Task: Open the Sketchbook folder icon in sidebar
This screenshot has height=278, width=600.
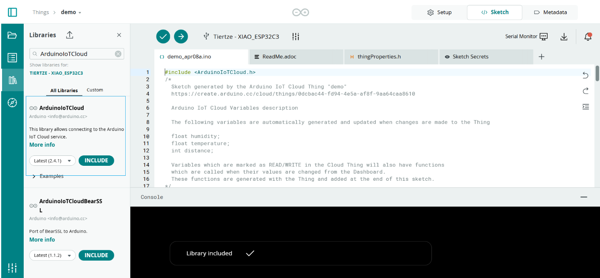Action: (12, 35)
